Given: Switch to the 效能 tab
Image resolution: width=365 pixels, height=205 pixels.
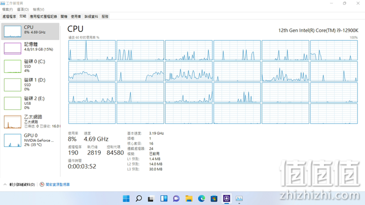Looking at the screenshot, I should click(x=23, y=16).
